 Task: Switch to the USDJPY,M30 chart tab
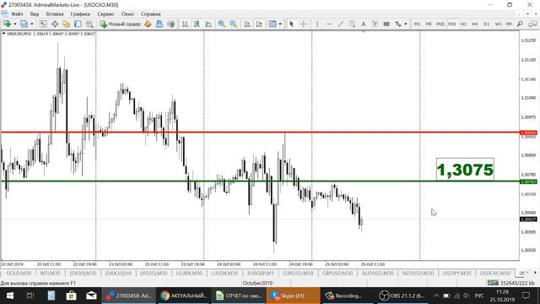(456, 273)
